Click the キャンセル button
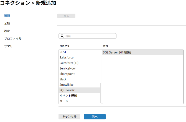This screenshot has height=122, width=186. pos(69,117)
